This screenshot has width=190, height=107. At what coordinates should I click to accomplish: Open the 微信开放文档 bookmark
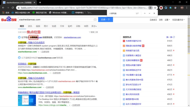(40, 12)
